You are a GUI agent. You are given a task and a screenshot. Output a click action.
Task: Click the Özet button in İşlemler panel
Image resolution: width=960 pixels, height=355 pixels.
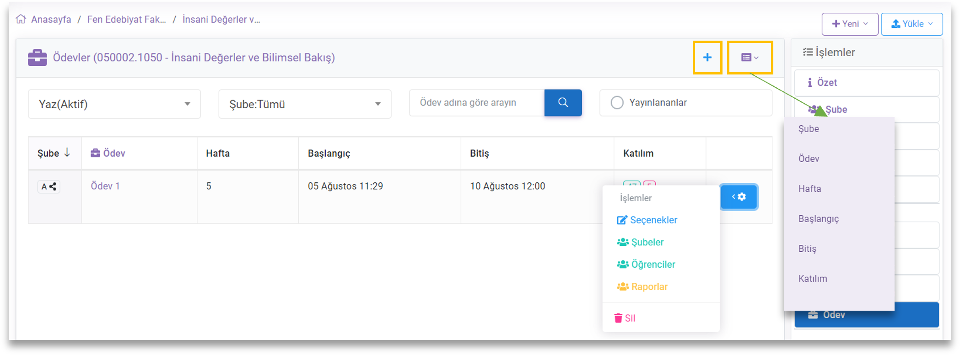[866, 83]
